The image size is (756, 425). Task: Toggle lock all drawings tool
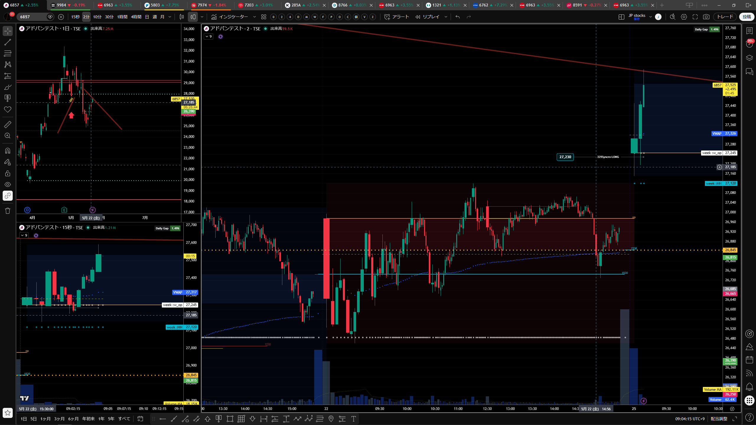point(8,173)
